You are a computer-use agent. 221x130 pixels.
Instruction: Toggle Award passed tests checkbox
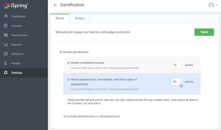pos(69,79)
